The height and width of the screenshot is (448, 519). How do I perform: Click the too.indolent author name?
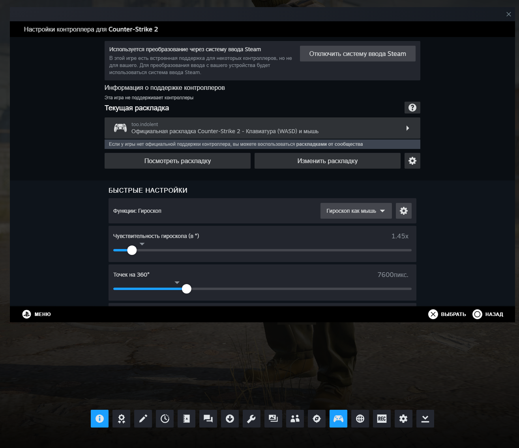144,124
